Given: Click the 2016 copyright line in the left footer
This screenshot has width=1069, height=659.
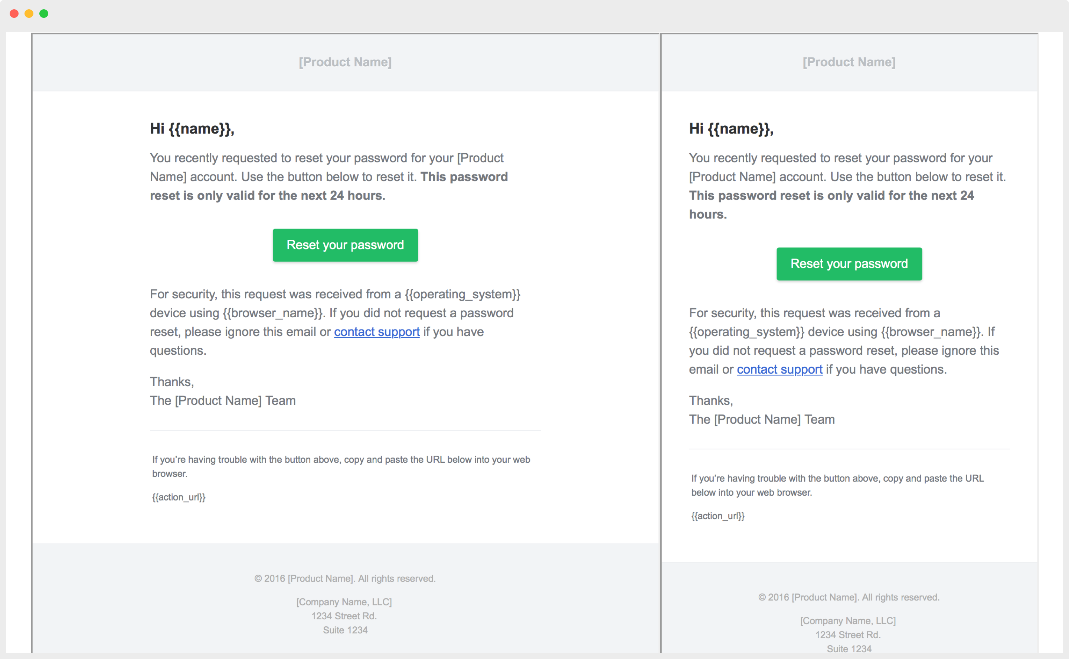Looking at the screenshot, I should coord(345,578).
